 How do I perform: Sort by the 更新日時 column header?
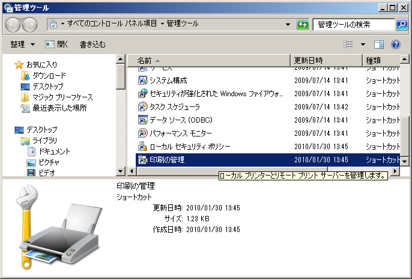point(327,61)
